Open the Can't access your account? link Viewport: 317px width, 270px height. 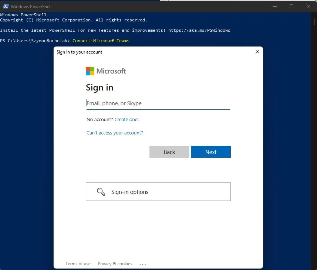click(115, 133)
